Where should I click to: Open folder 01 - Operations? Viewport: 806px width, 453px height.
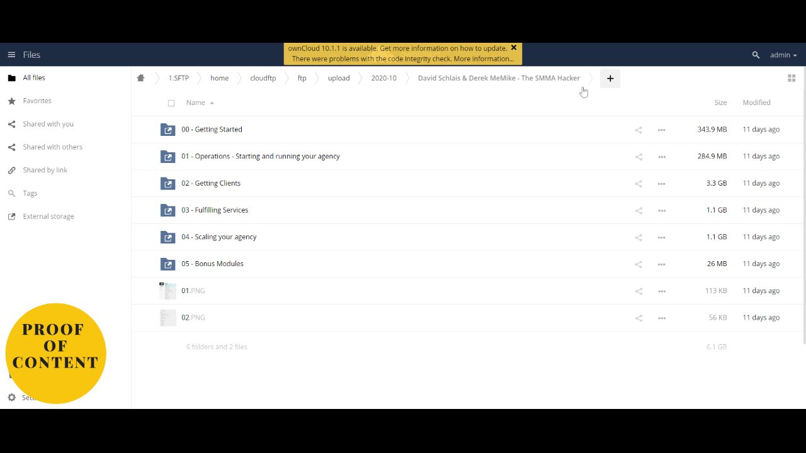click(260, 156)
